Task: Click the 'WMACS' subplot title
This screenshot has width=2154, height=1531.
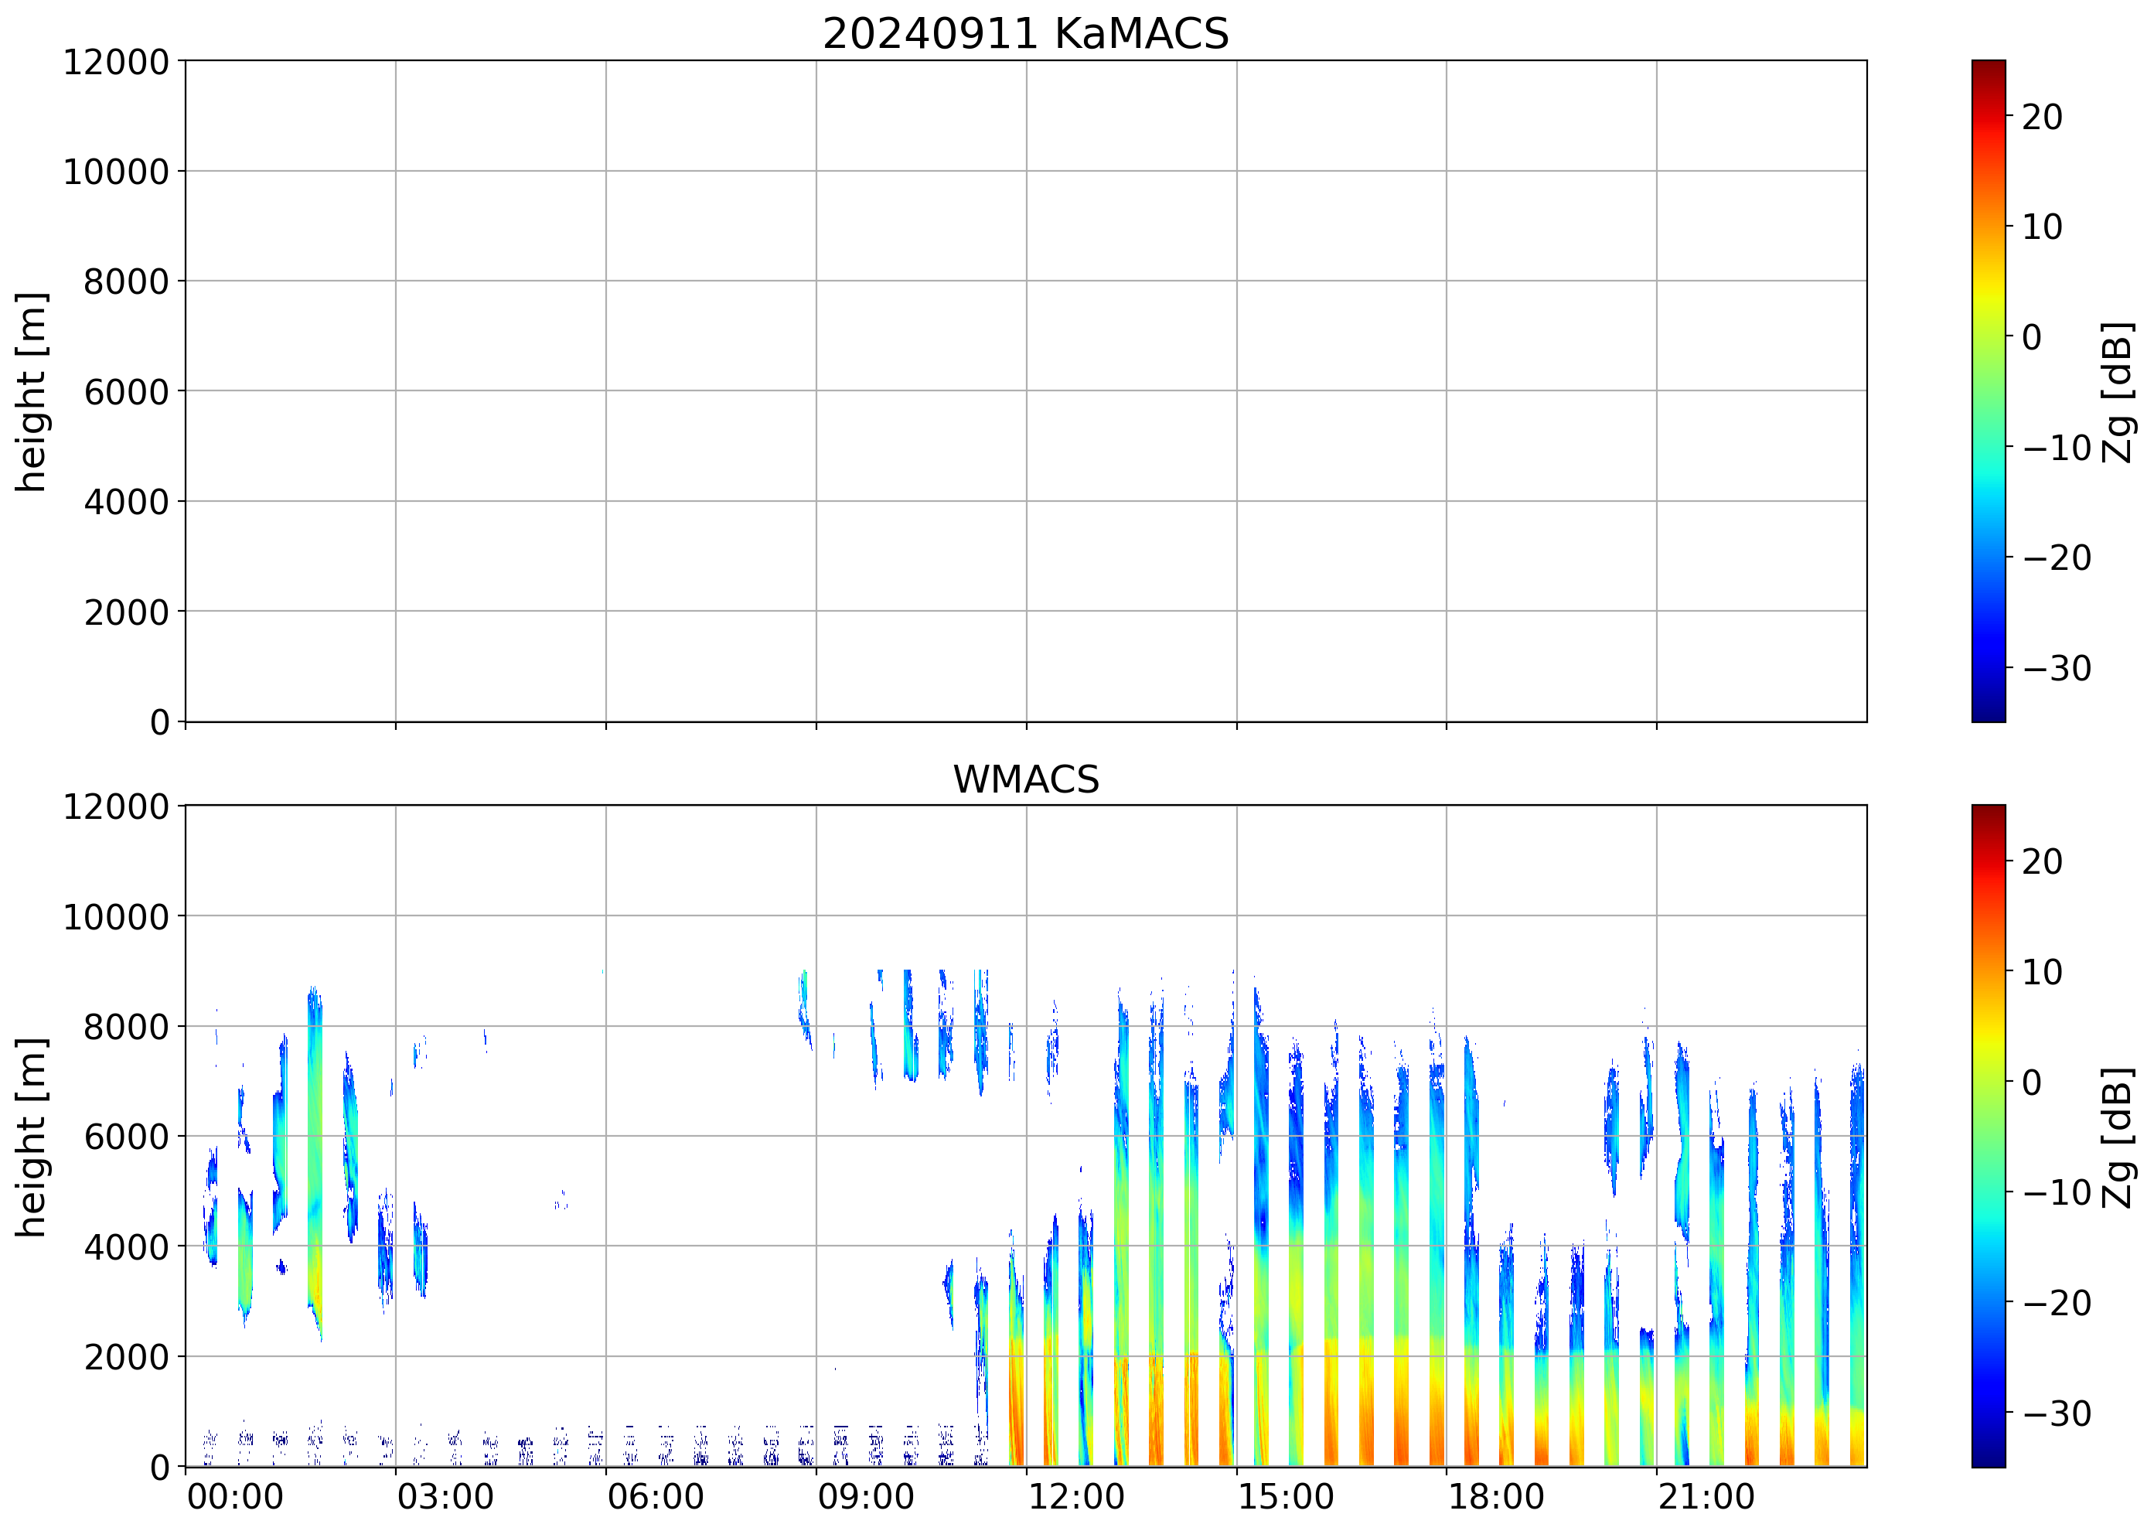Action: tap(1026, 779)
